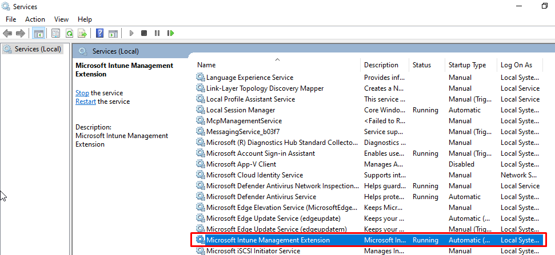The height and width of the screenshot is (255, 555).
Task: Click Disabled startup type of App-V Client
Action: click(x=461, y=164)
